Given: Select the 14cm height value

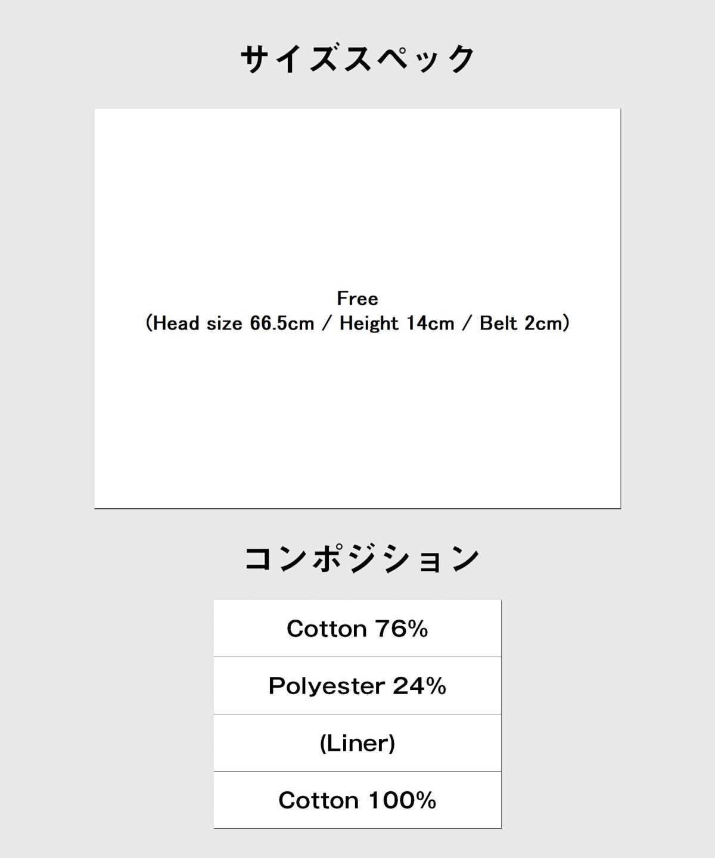Looking at the screenshot, I should pos(430,324).
